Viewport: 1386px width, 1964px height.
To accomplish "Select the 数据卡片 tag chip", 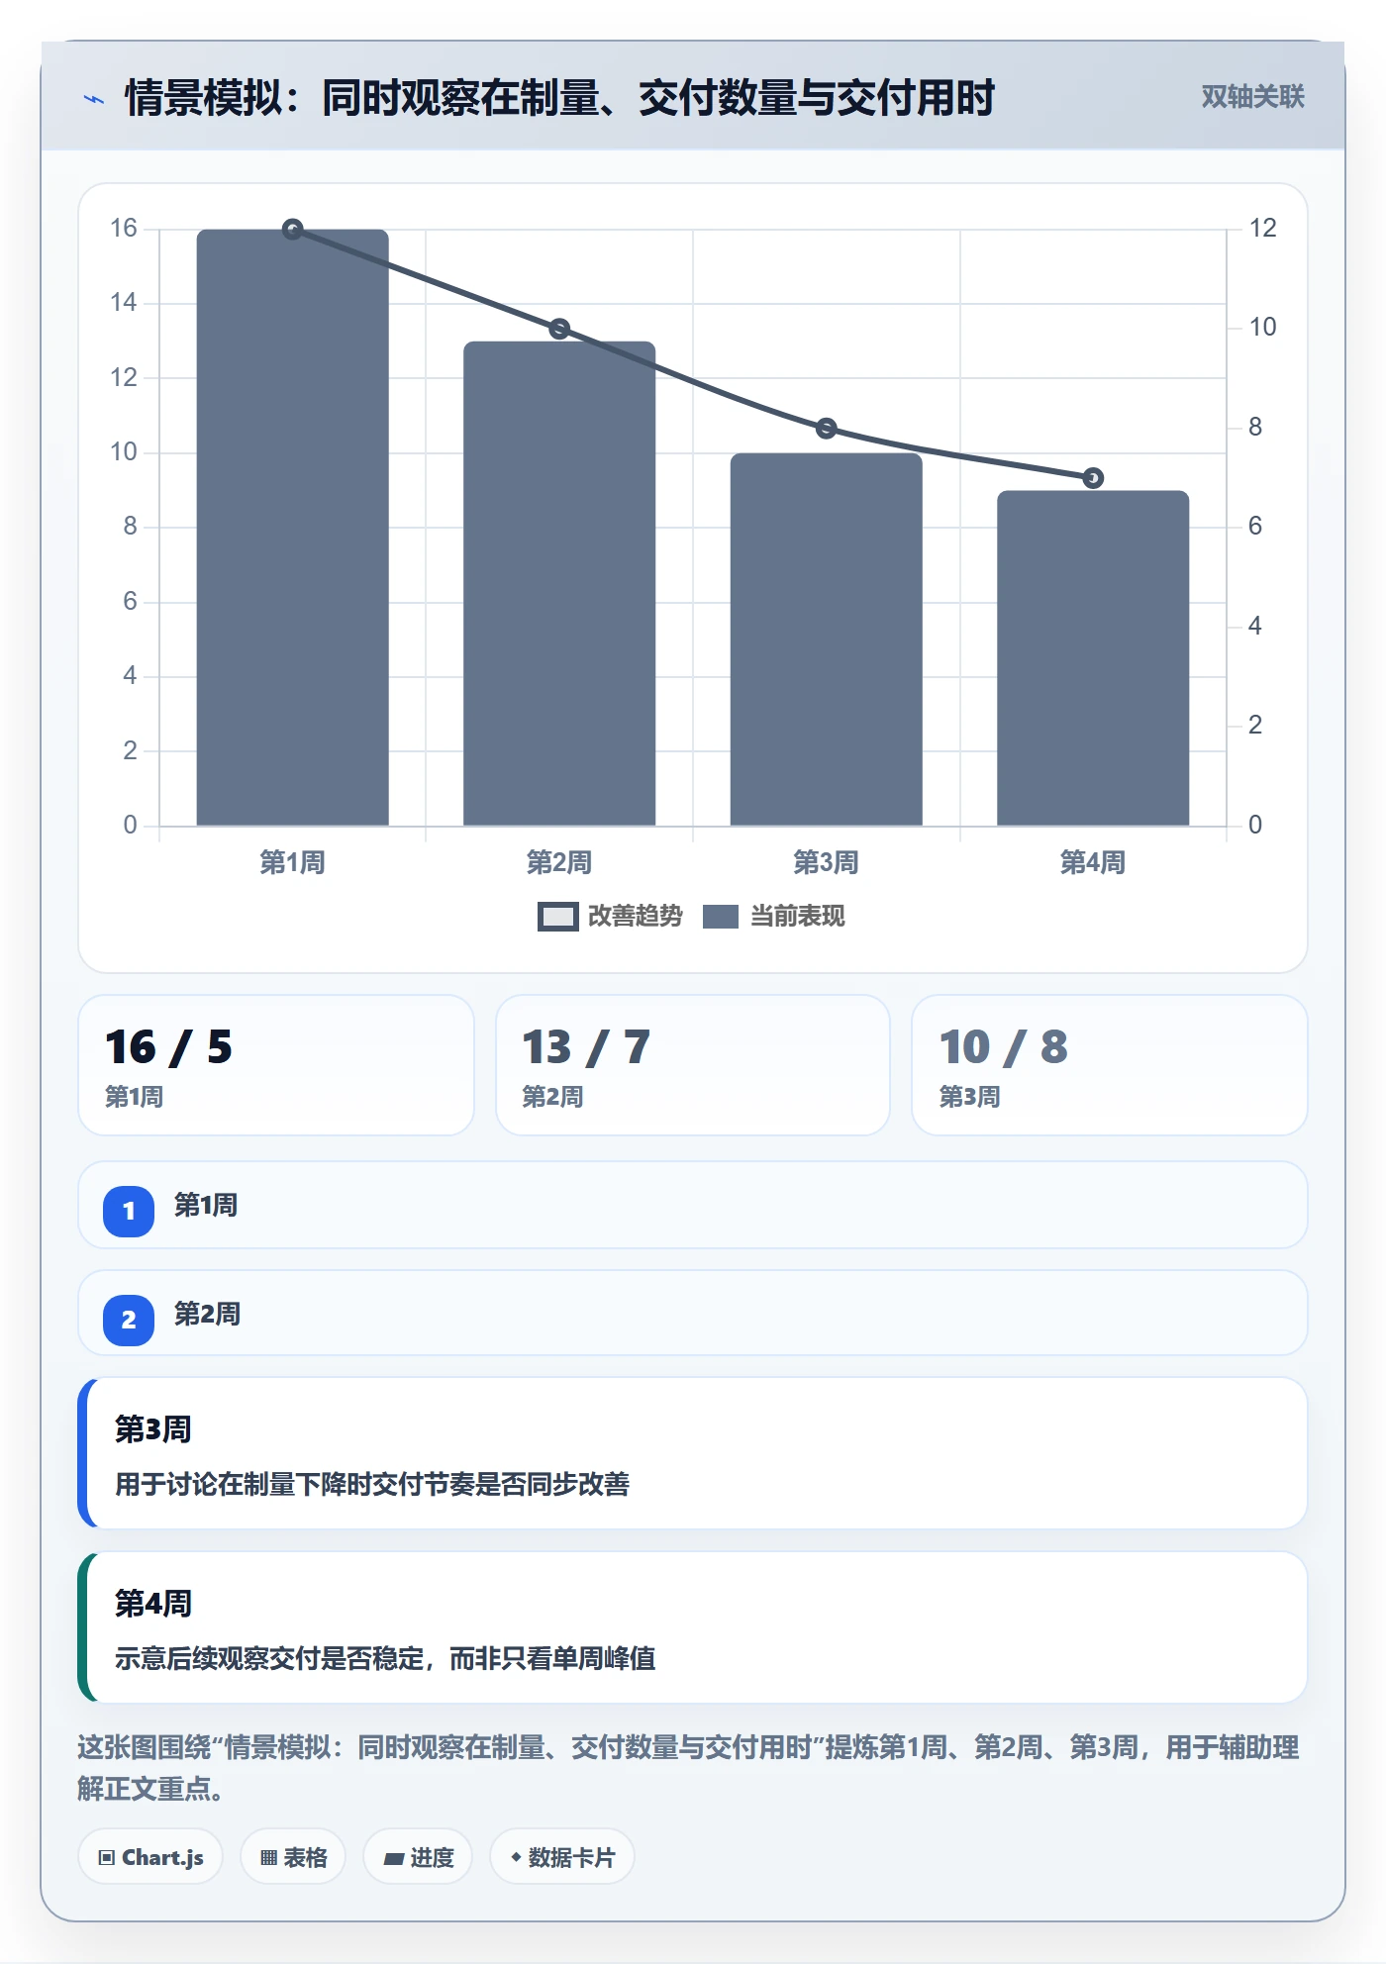I will pos(561,1857).
